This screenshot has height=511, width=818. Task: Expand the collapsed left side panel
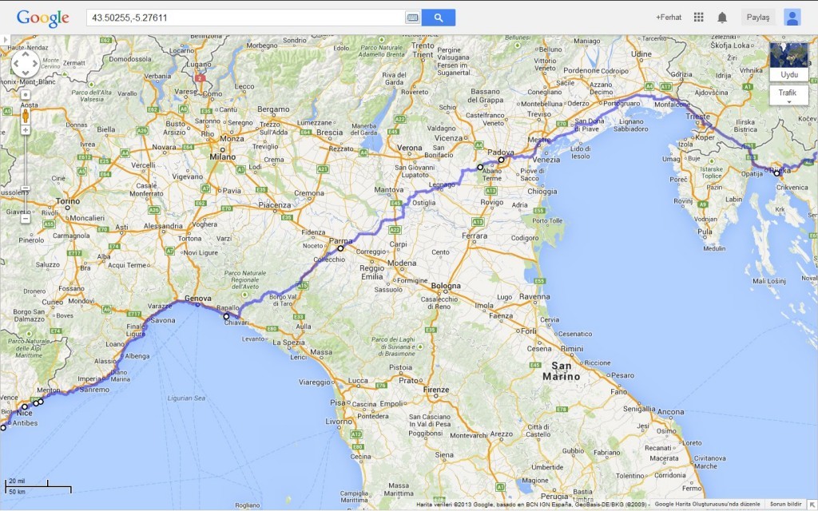coord(4,38)
